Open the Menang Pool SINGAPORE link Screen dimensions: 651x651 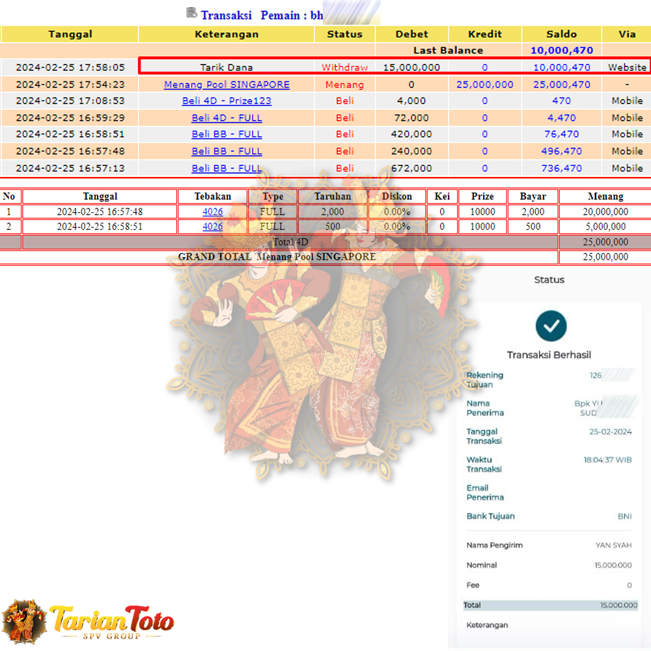(x=227, y=85)
